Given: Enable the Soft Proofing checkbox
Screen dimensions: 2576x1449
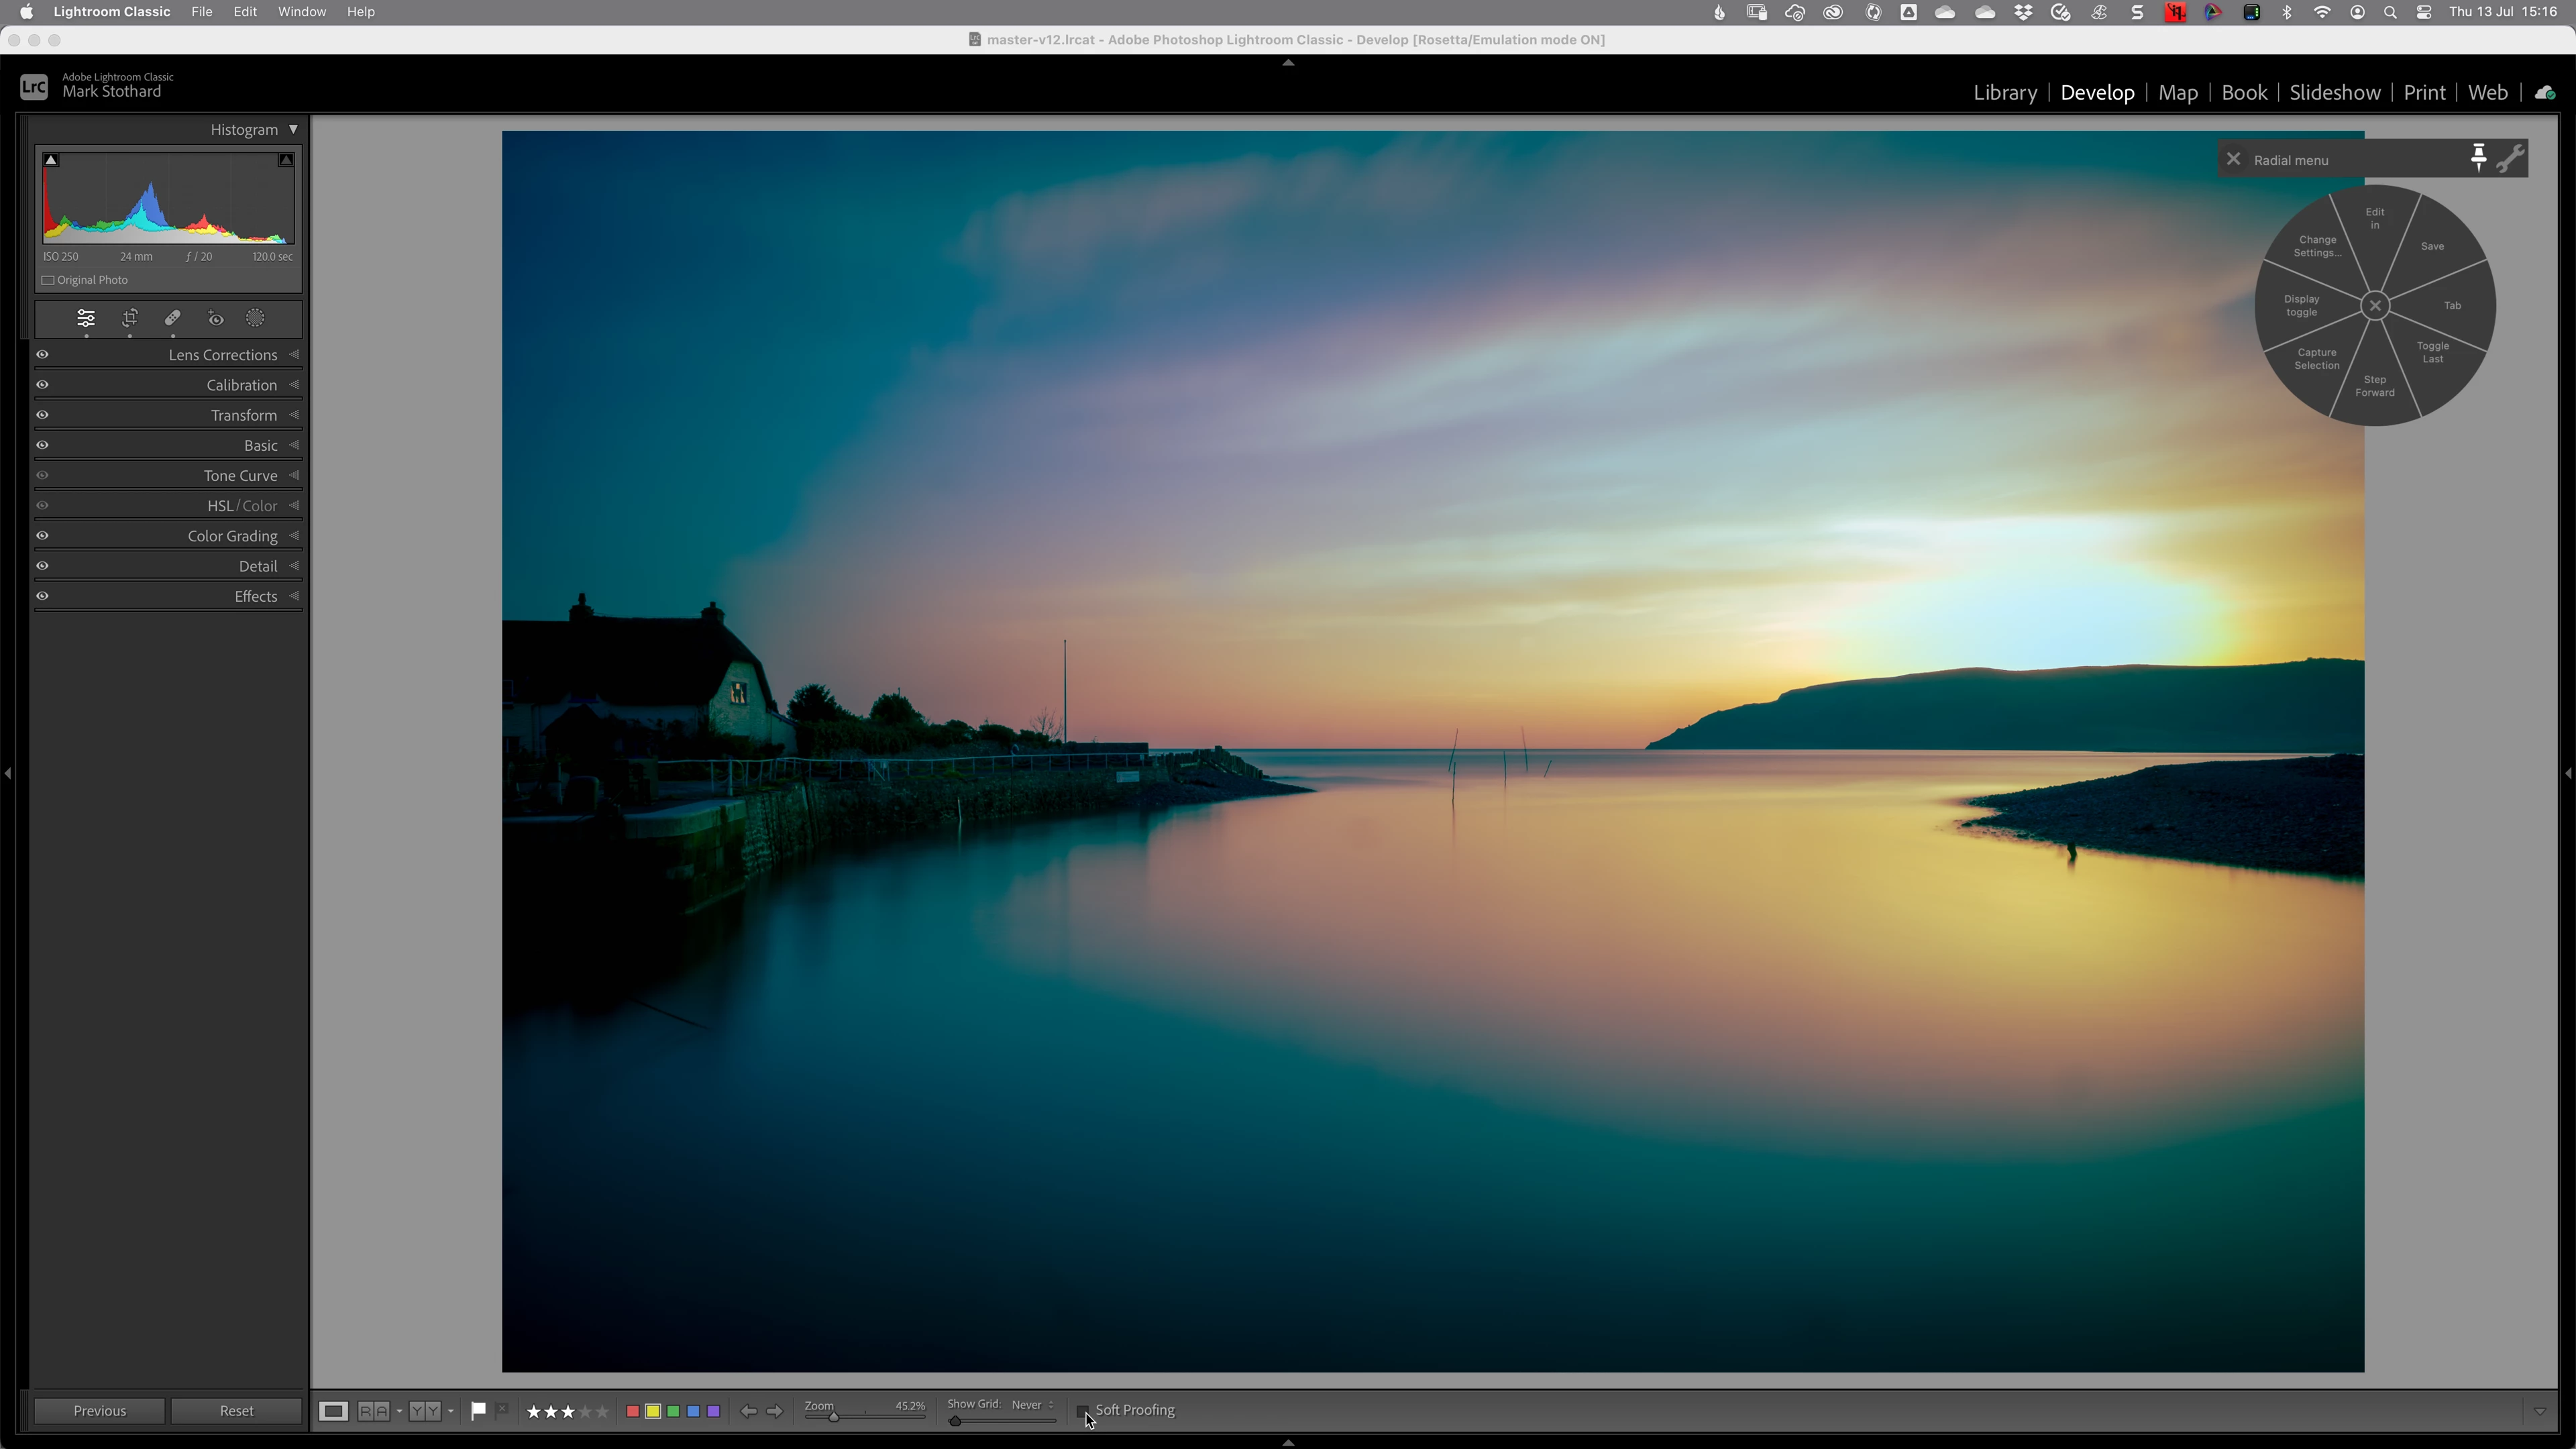Looking at the screenshot, I should (1082, 1411).
